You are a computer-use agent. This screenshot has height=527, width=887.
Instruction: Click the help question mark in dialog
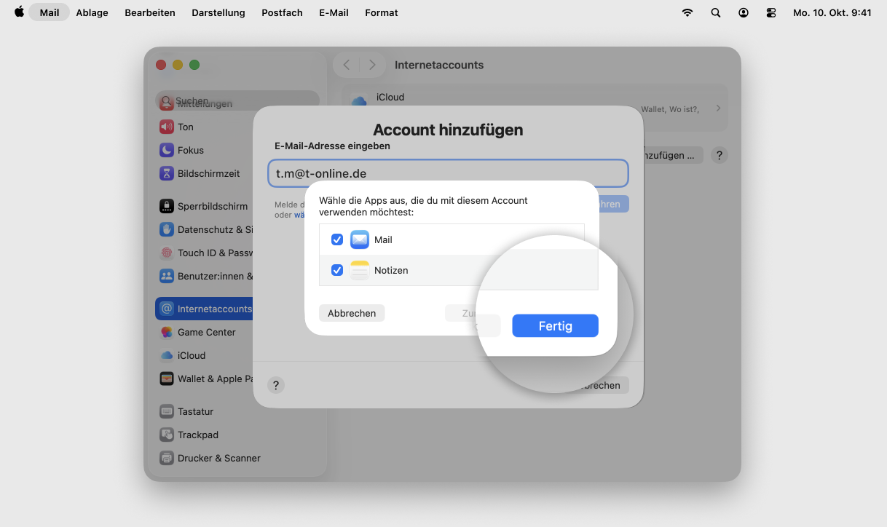click(x=275, y=385)
